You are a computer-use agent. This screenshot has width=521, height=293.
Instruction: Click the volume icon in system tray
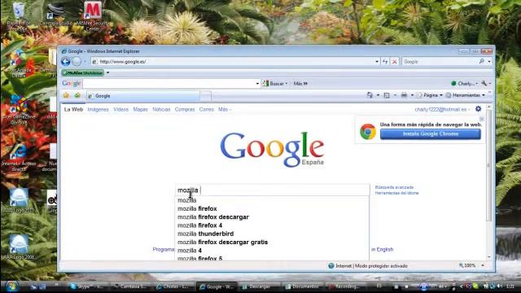[500, 286]
